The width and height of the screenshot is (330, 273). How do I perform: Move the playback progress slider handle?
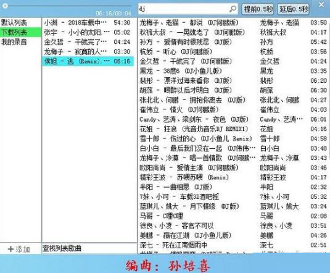coord(6,6)
